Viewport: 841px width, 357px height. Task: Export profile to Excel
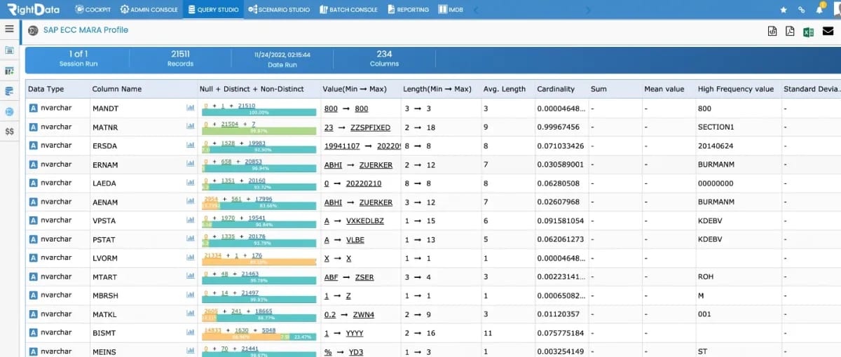pos(808,31)
